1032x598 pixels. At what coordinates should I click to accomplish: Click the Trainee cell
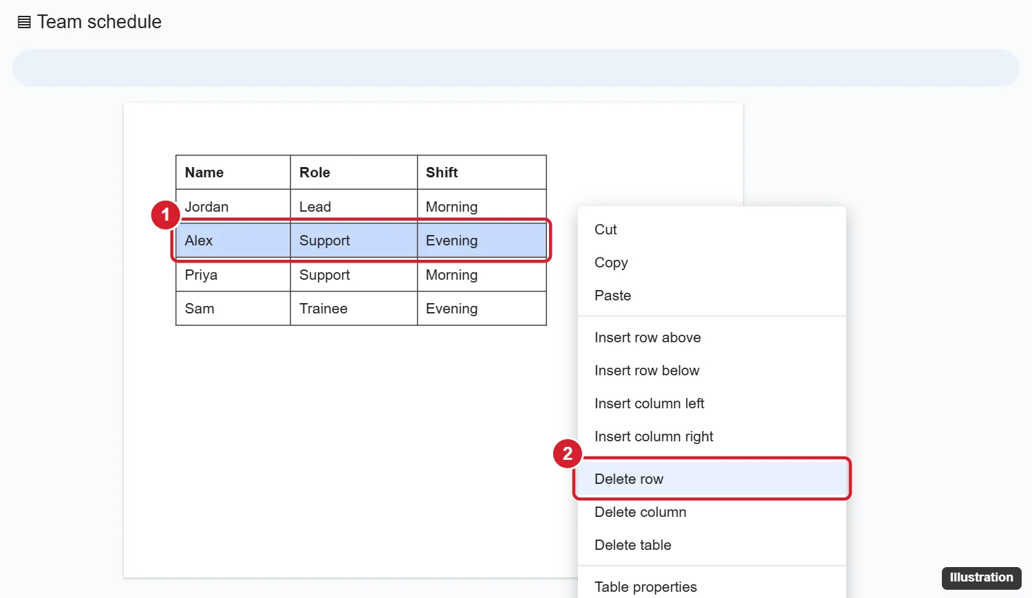pos(354,309)
